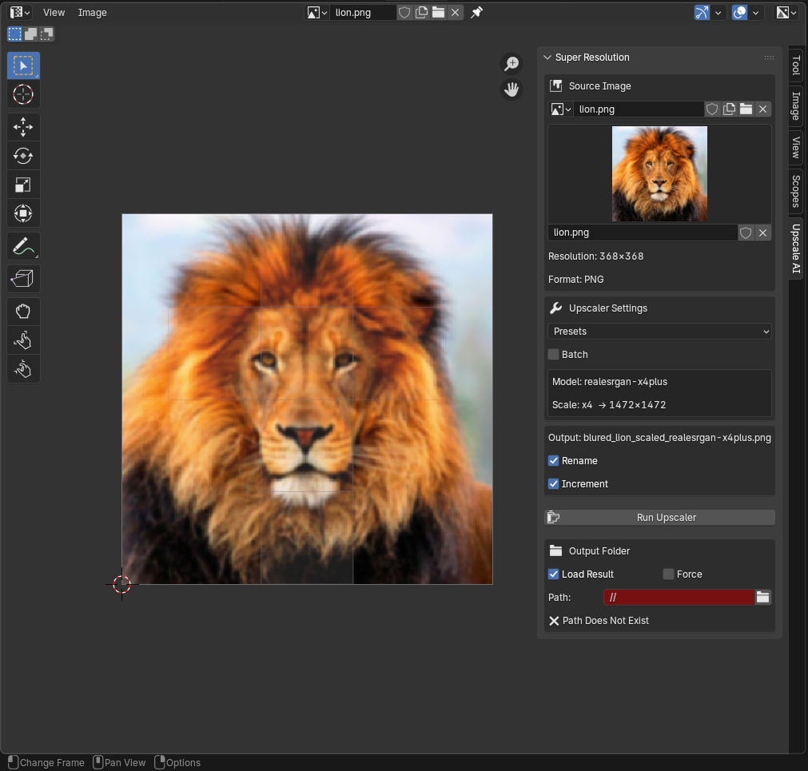
Task: Enable the Force checkbox
Action: coord(668,574)
